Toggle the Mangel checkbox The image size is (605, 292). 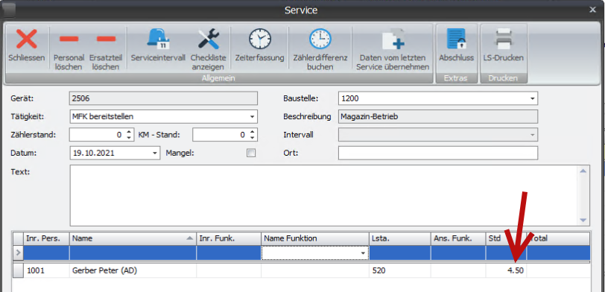pyautogui.click(x=251, y=153)
